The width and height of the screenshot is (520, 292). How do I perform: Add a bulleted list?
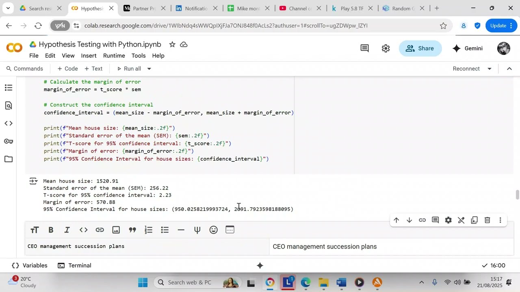165,230
